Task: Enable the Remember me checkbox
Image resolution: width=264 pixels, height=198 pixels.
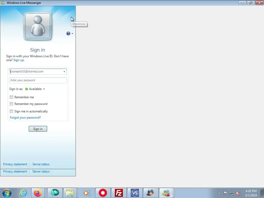Action: [x=11, y=97]
